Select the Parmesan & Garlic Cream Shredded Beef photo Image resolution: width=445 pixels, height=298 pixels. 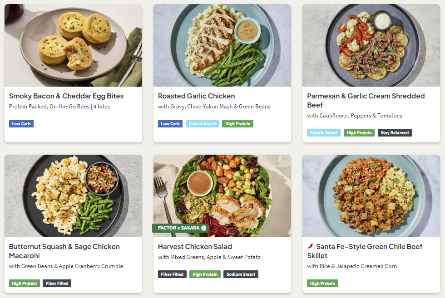pos(371,45)
